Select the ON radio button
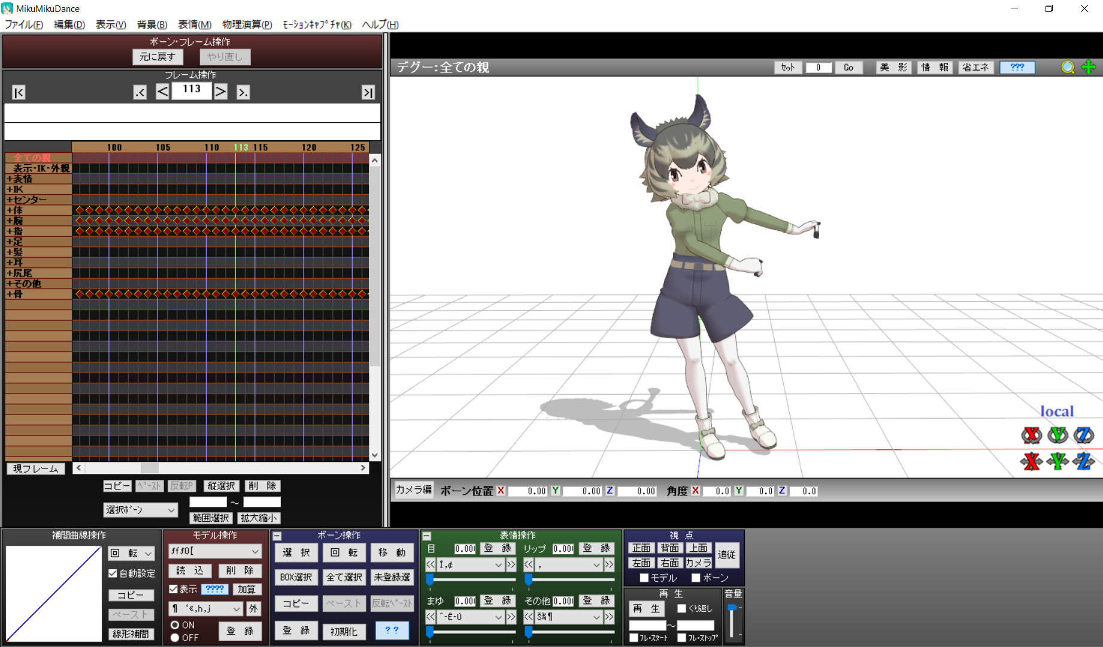Screen dimensions: 1103x647 pyautogui.click(x=175, y=625)
